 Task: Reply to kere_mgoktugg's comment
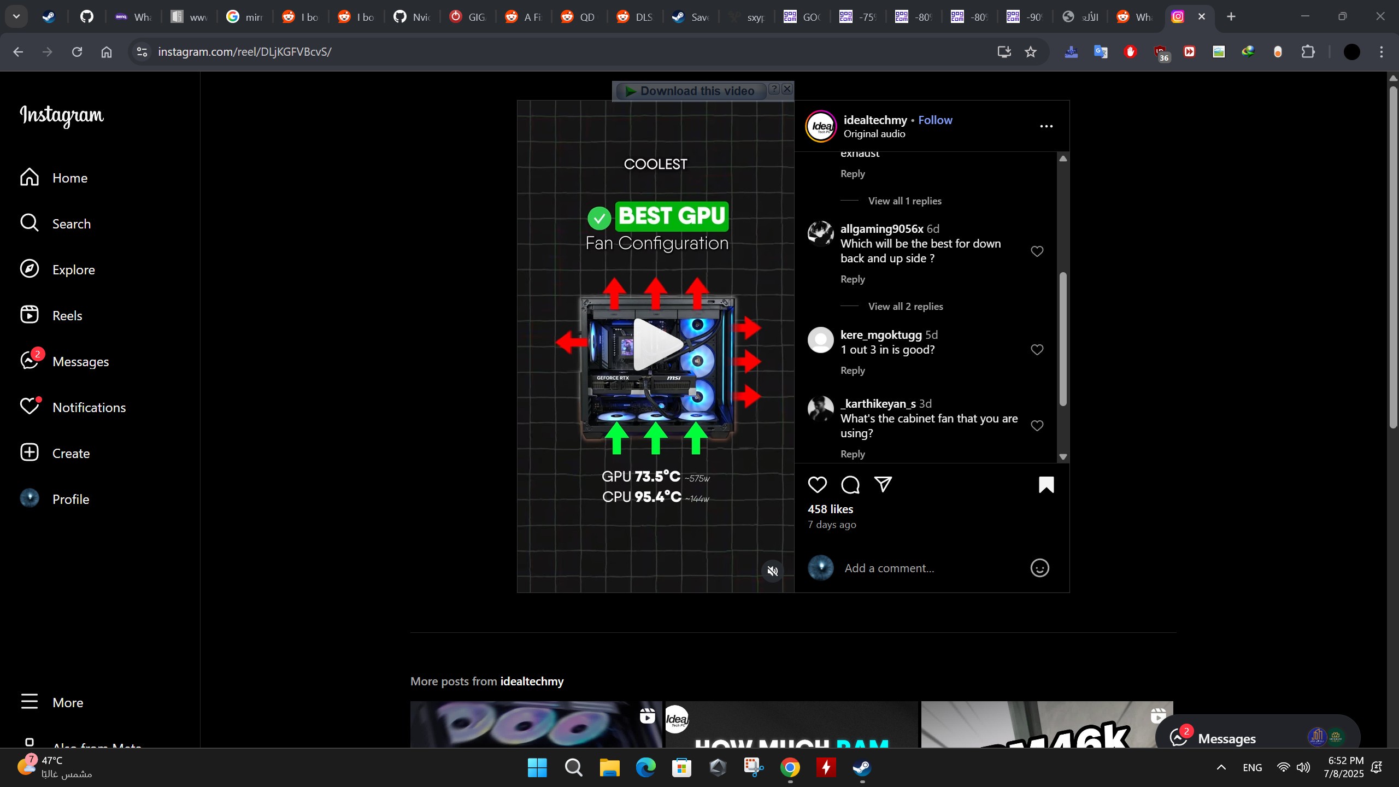pyautogui.click(x=853, y=371)
